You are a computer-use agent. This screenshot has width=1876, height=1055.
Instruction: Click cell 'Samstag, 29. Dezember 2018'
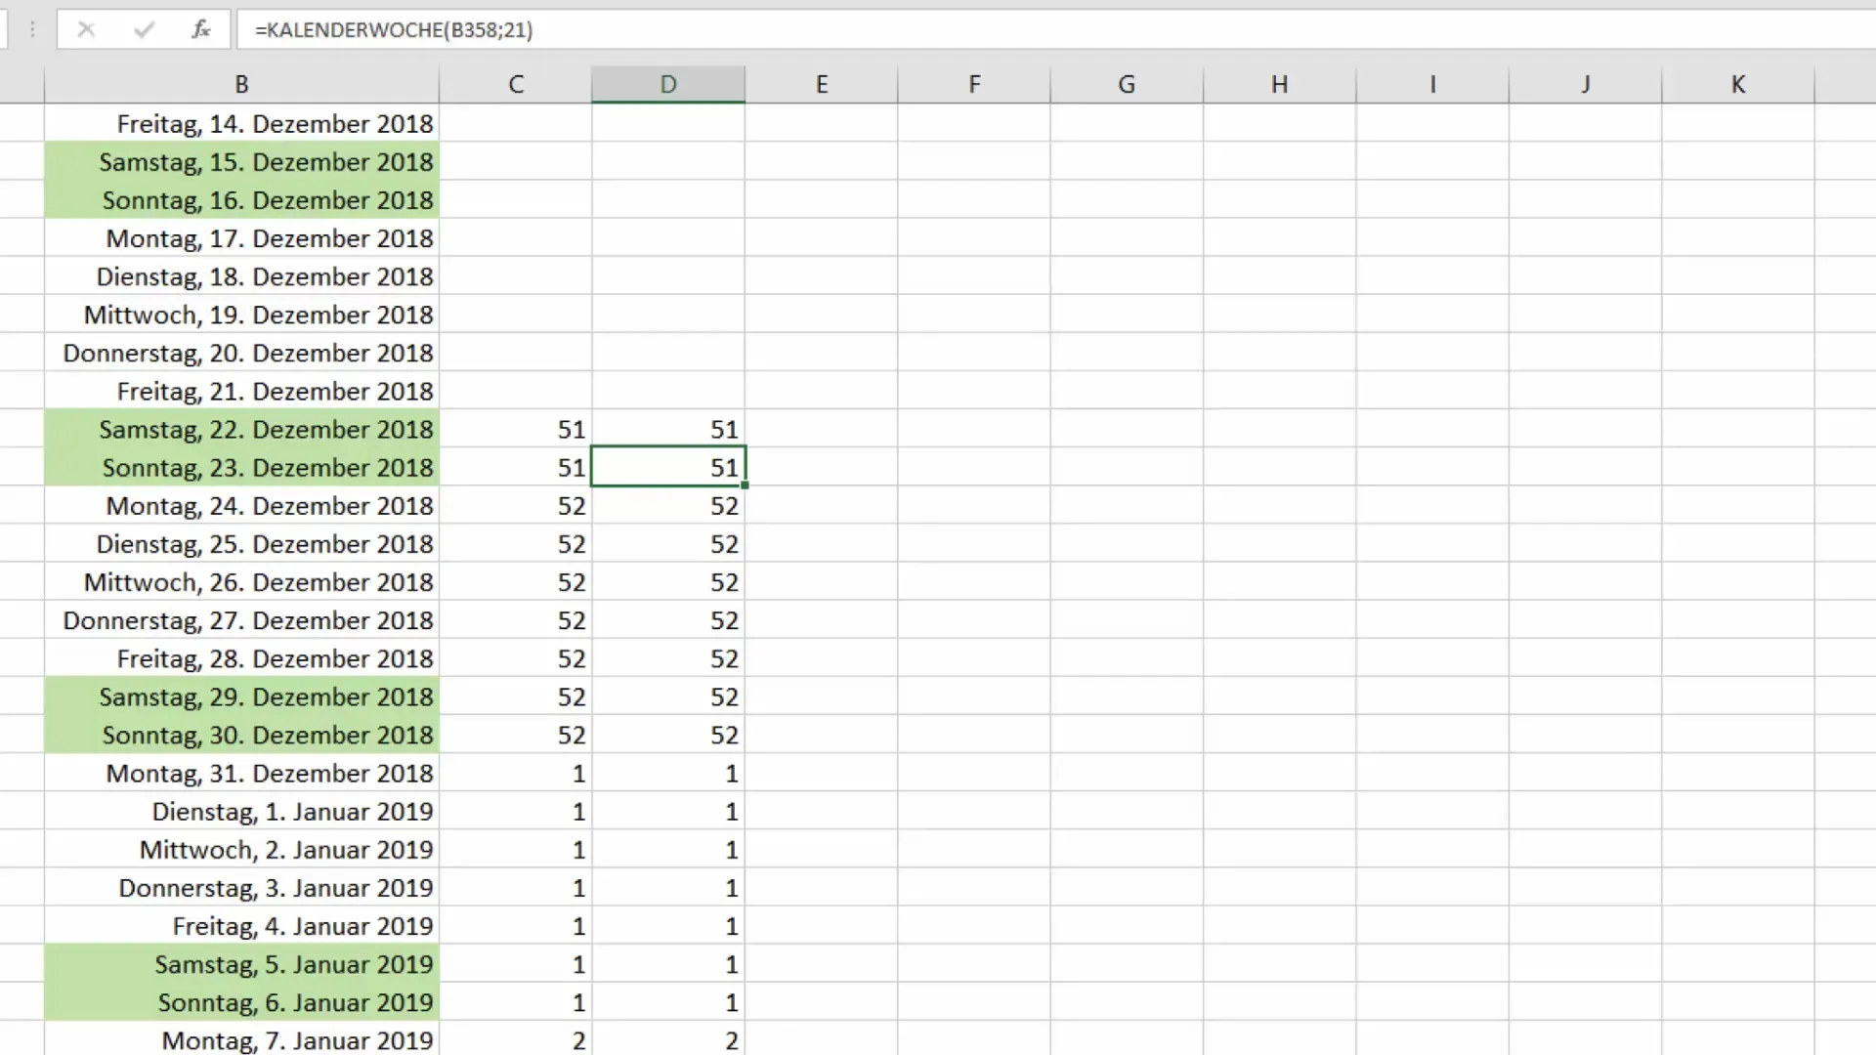[241, 696]
